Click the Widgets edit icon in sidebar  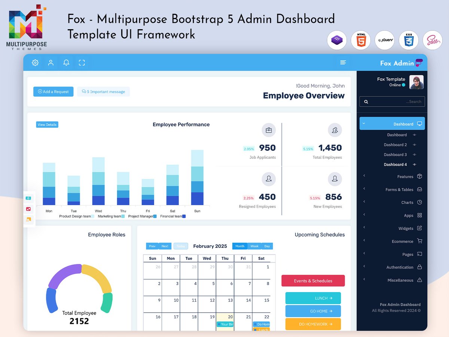point(419,228)
